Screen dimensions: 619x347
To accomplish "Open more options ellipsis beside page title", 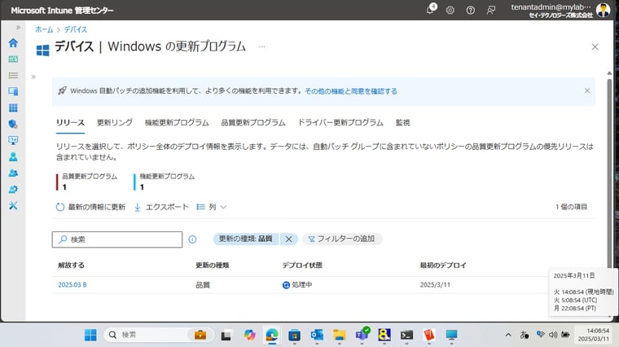I will (x=261, y=46).
